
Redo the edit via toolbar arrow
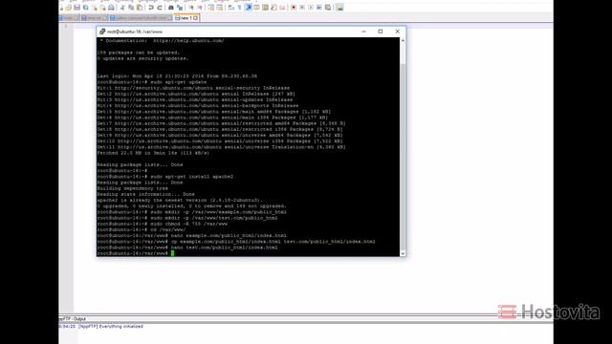click(x=160, y=8)
